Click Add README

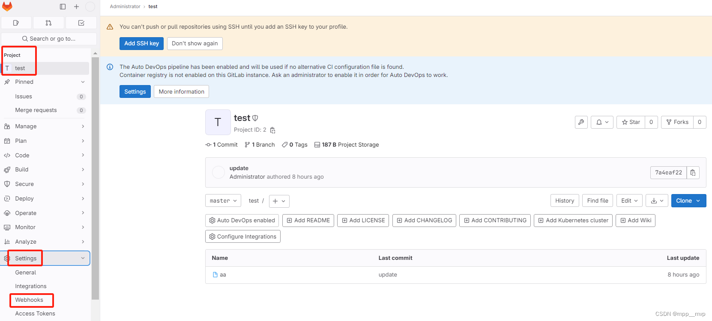click(308, 221)
